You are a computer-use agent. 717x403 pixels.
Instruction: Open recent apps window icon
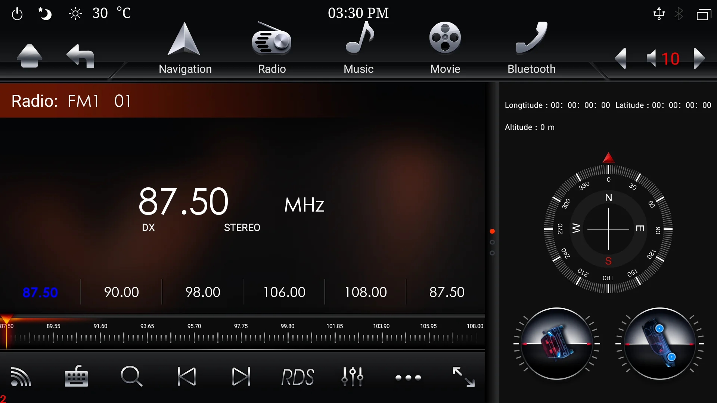click(x=704, y=15)
